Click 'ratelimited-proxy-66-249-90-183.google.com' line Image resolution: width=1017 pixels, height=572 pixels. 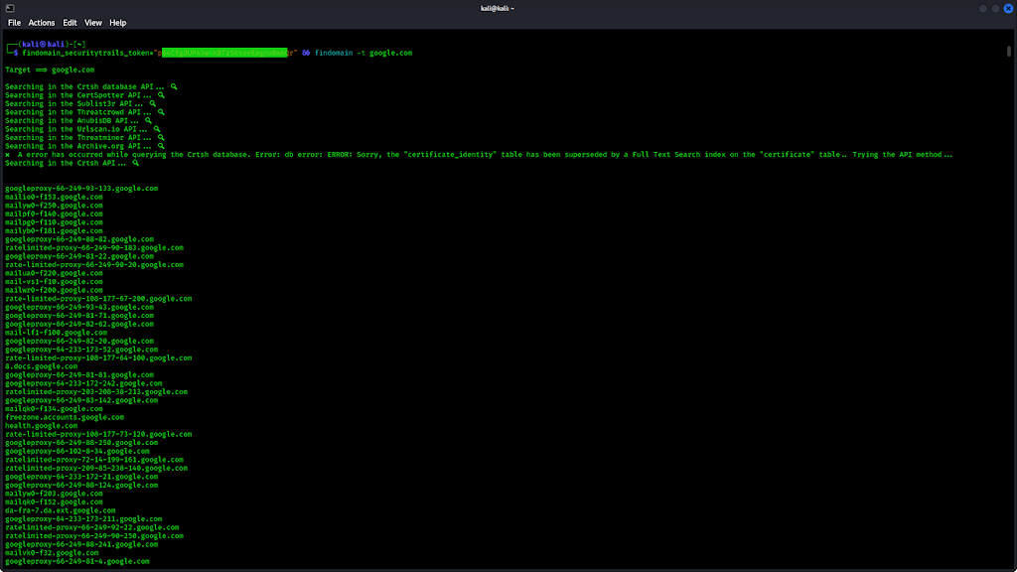coord(94,247)
